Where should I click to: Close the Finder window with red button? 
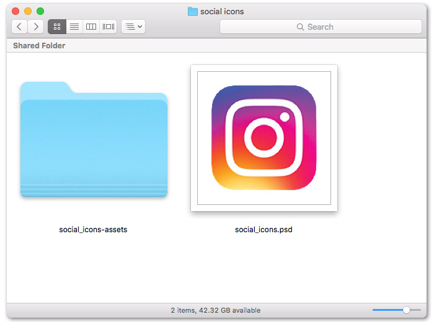click(15, 11)
